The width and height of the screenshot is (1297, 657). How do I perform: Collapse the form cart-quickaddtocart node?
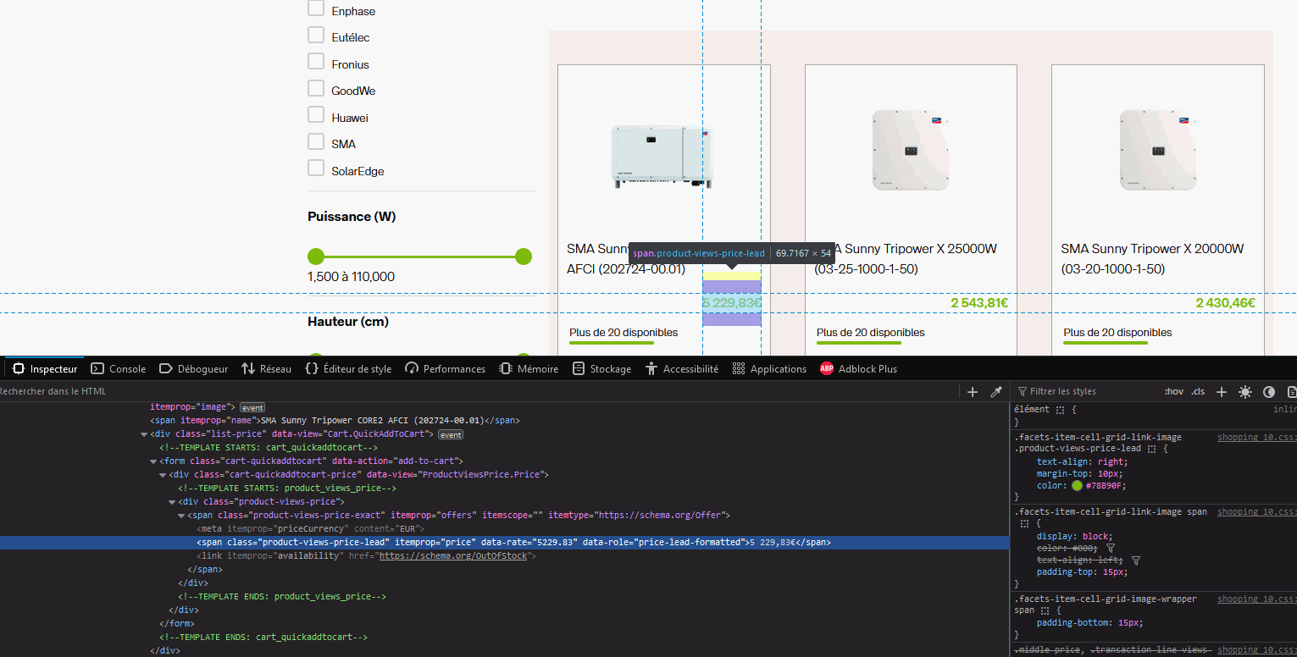click(x=154, y=461)
